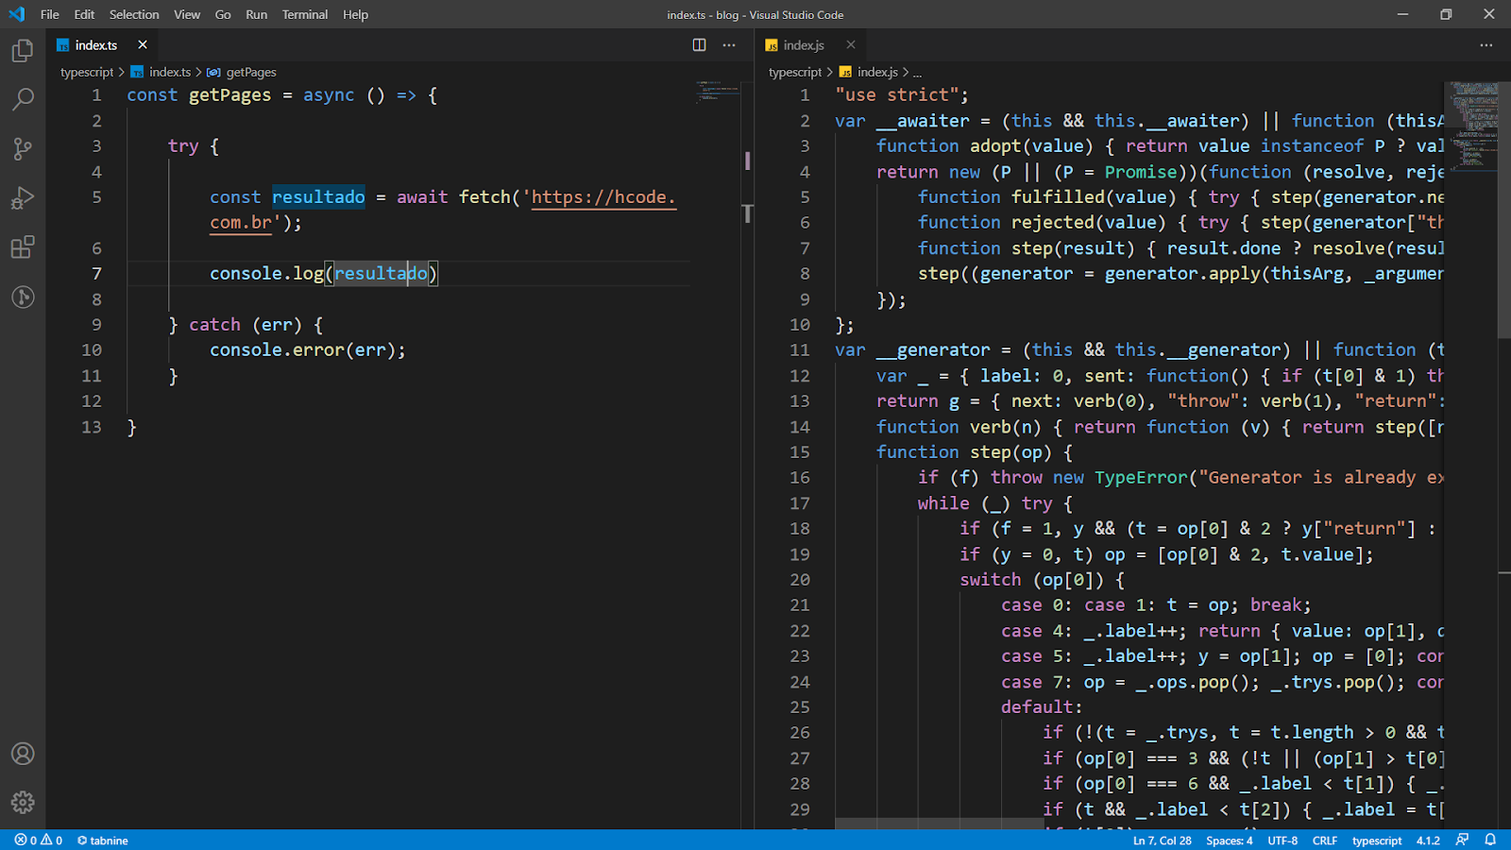The image size is (1511, 850).
Task: Change encoding via UTF-8
Action: coord(1282,840)
